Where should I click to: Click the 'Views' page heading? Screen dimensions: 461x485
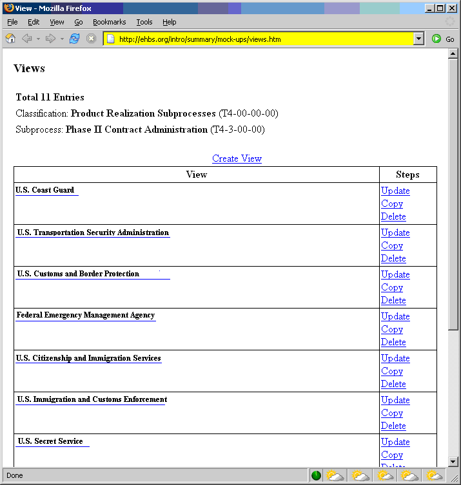29,68
